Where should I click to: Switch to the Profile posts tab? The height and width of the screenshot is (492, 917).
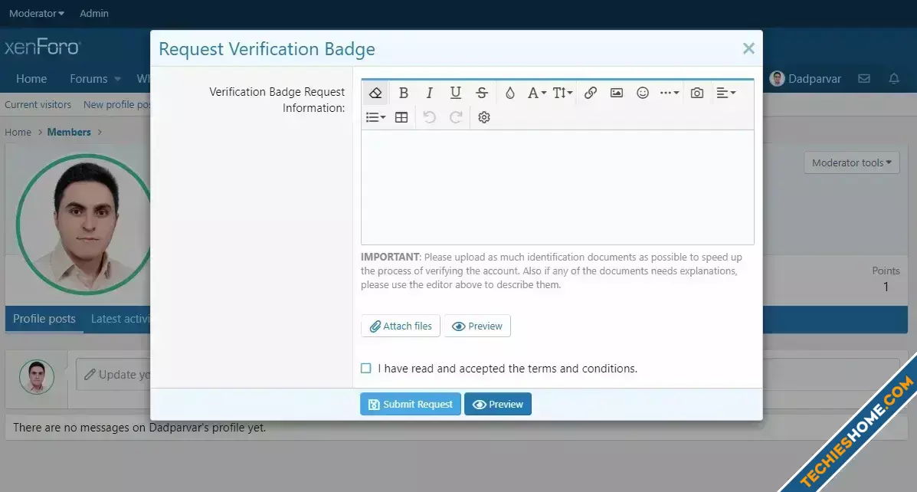pos(44,319)
